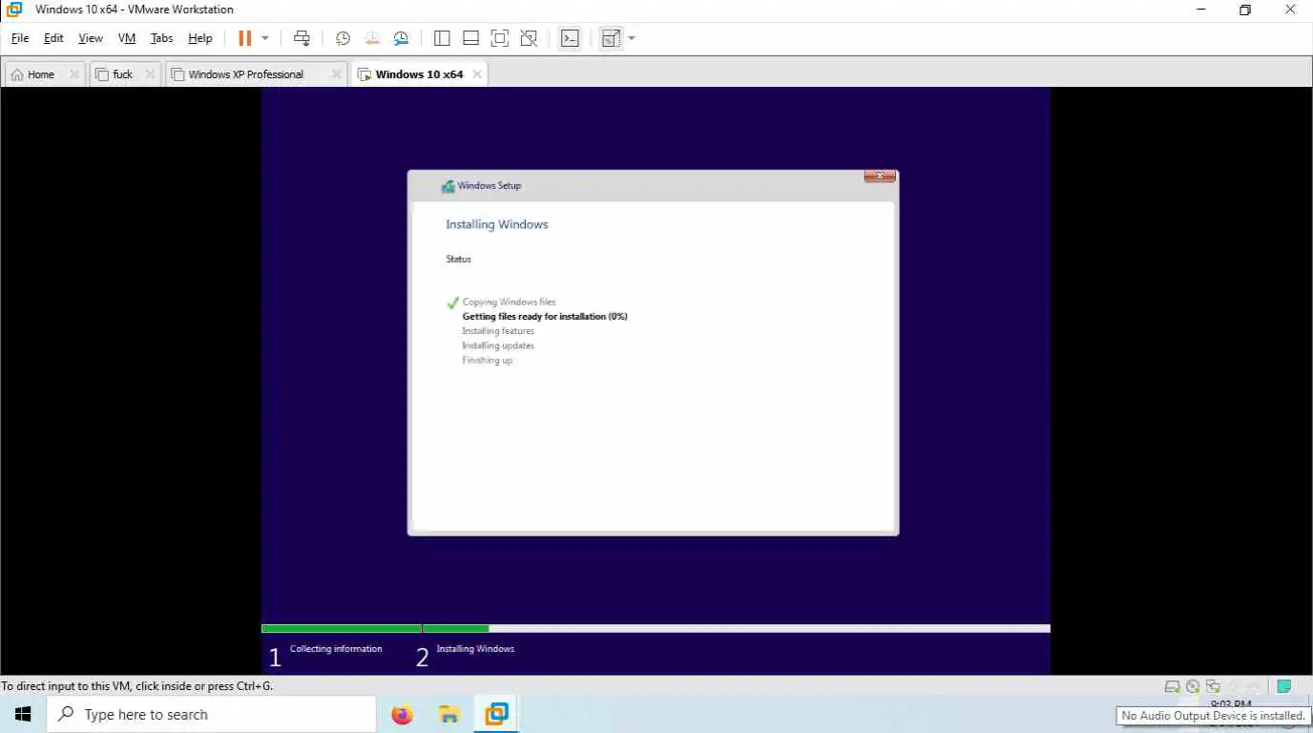Click the Windows Setup title icon
Screen dimensions: 1313x733
point(448,186)
